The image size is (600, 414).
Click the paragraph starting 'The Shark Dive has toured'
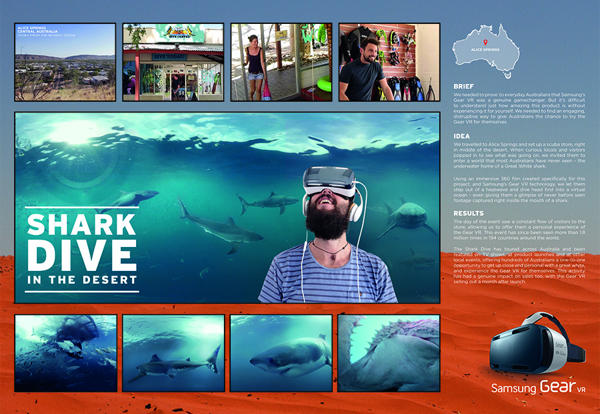[519, 265]
